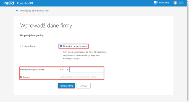
Task: Expand the NIP identifier type dropdown
Action: tap(64, 69)
